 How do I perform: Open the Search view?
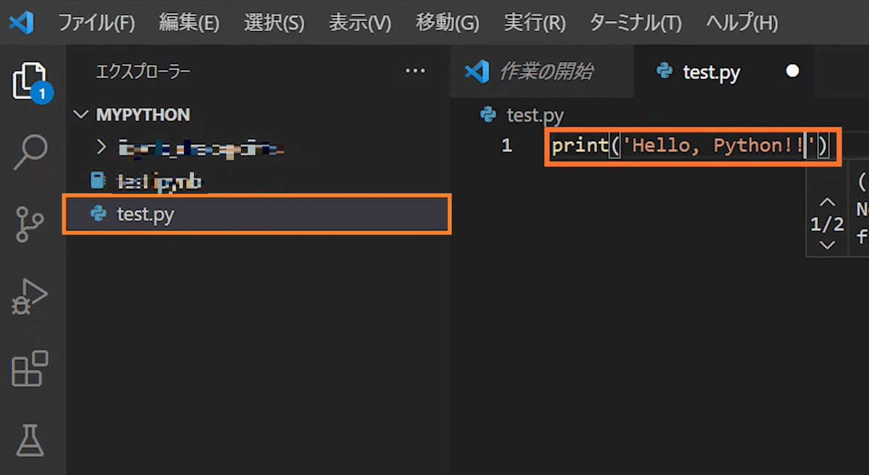pos(30,150)
